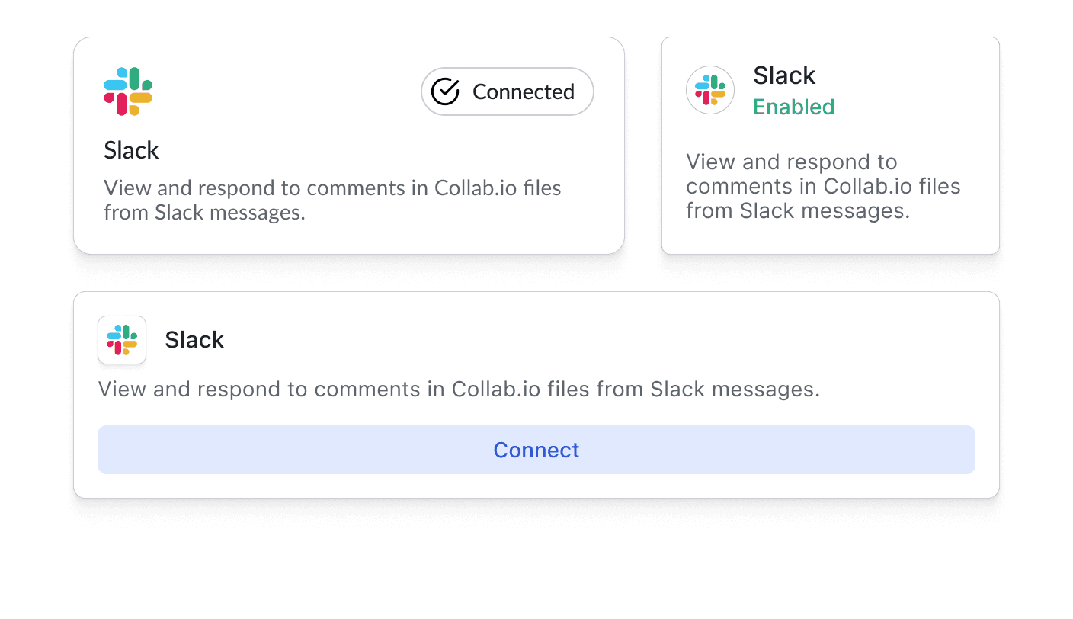Image resolution: width=1073 pixels, height=619 pixels.
Task: Click "View and respond to" in Enabled card
Action: [x=791, y=162]
